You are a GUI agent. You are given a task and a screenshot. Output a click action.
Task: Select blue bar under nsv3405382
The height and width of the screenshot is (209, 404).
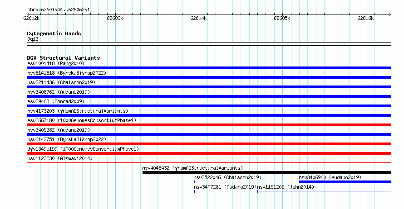point(209,134)
